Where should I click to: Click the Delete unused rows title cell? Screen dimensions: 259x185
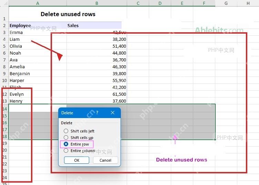tap(68, 14)
